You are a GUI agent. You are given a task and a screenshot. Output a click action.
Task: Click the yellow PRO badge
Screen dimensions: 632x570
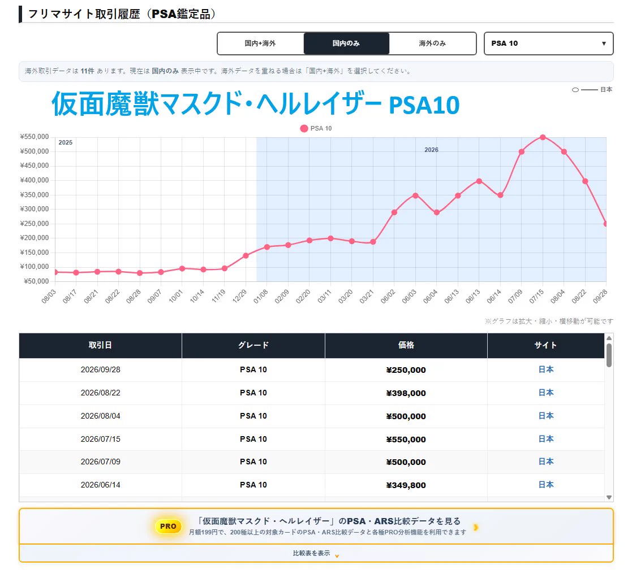pyautogui.click(x=168, y=526)
